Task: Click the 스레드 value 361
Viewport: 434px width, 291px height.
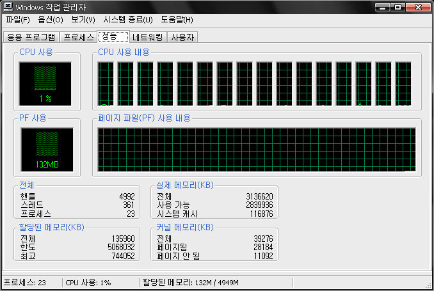Action: click(x=129, y=205)
